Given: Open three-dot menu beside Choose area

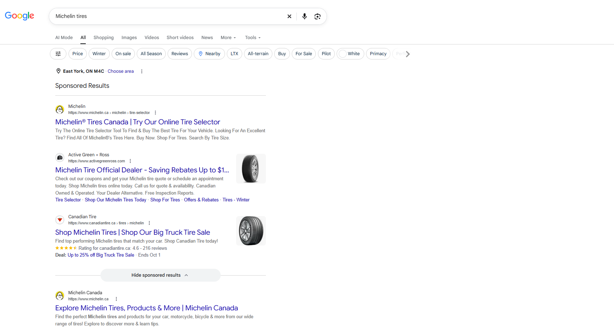Looking at the screenshot, I should coord(142,71).
